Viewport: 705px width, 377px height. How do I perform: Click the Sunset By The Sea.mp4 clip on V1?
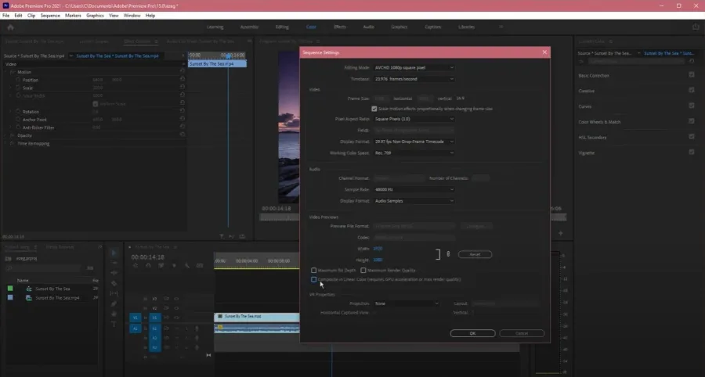click(257, 318)
